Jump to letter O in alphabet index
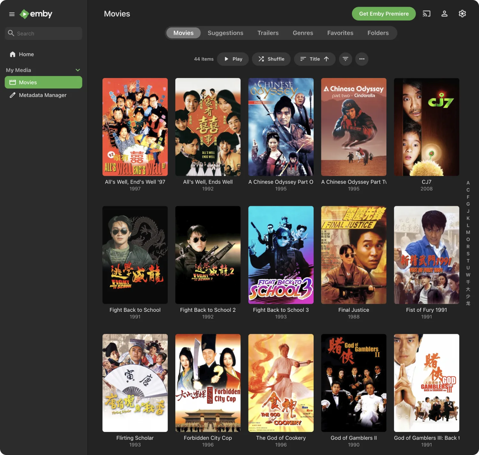 [468, 239]
